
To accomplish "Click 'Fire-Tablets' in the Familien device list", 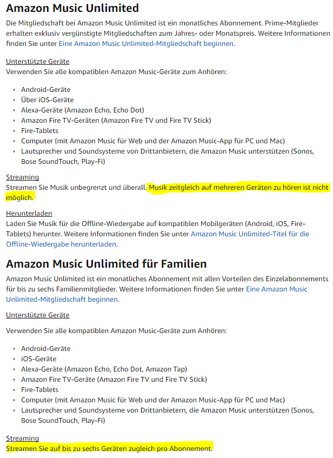I will coord(39,390).
